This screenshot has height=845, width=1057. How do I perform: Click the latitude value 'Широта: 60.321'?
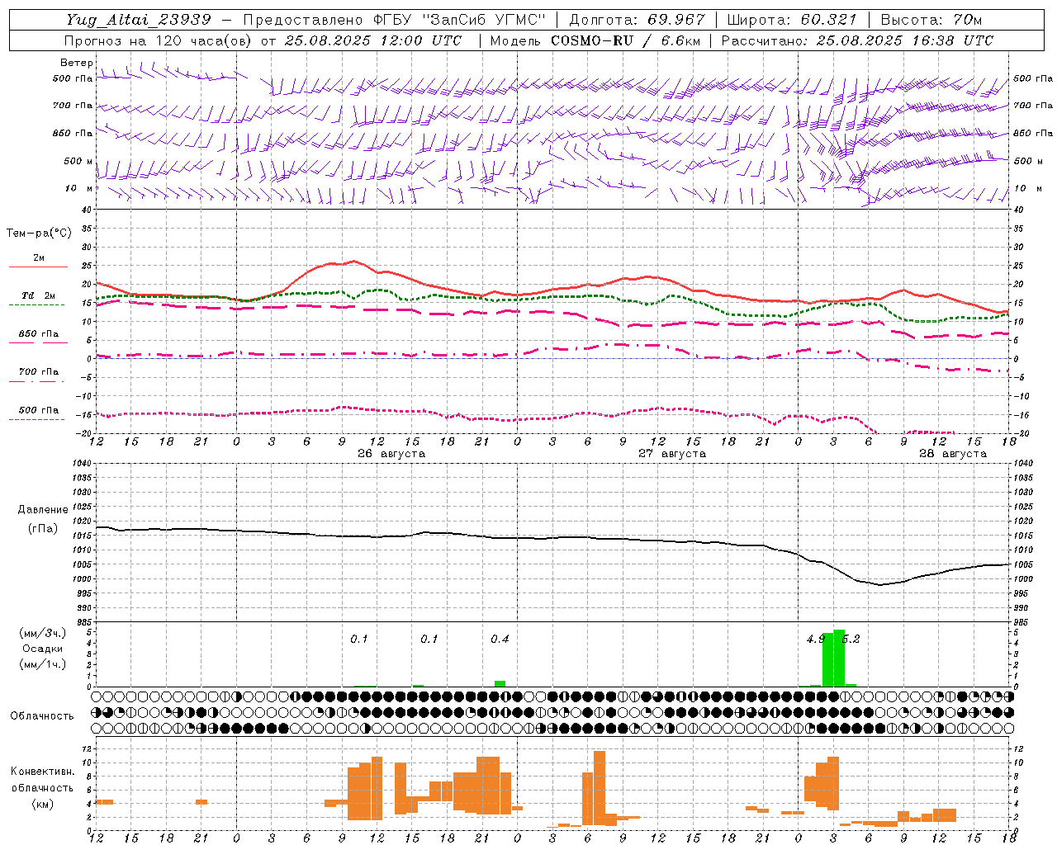(x=792, y=20)
